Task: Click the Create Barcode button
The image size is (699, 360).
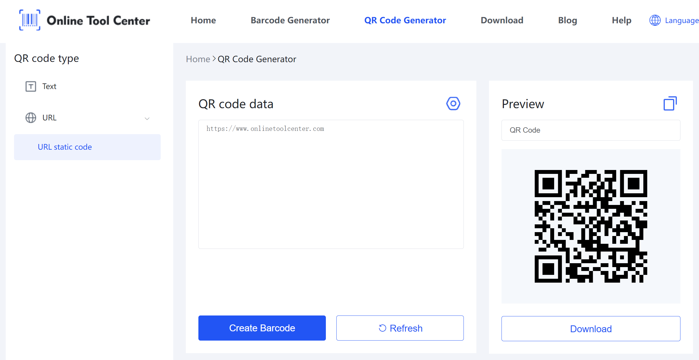Action: coord(262,328)
